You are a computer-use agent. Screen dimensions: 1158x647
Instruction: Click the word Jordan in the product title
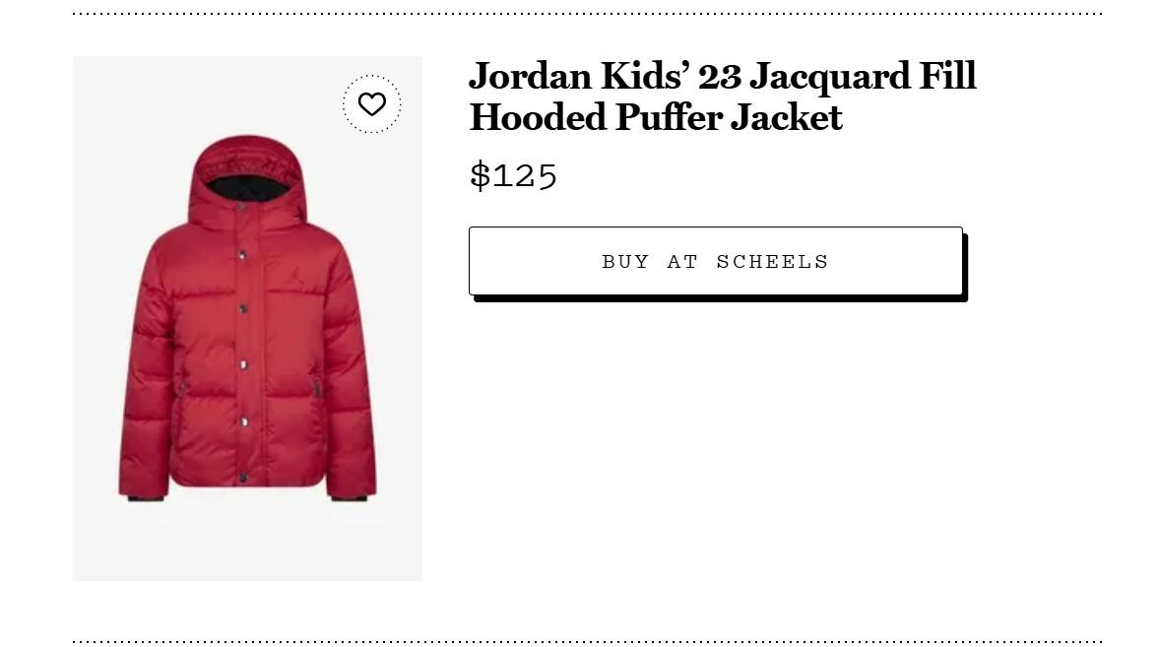pyautogui.click(x=530, y=76)
